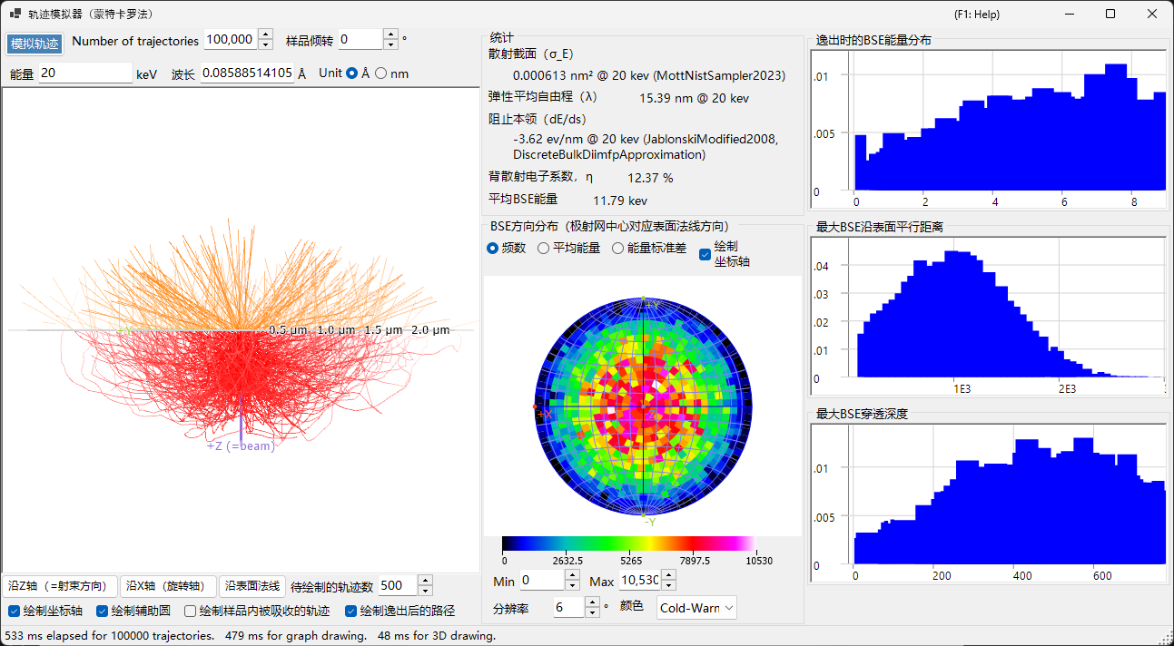Open the 颜色 Cold-Warm dropdown
This screenshot has height=646, width=1174.
click(696, 607)
